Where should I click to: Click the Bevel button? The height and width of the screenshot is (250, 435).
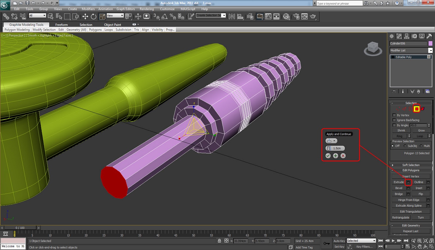coord(399,188)
